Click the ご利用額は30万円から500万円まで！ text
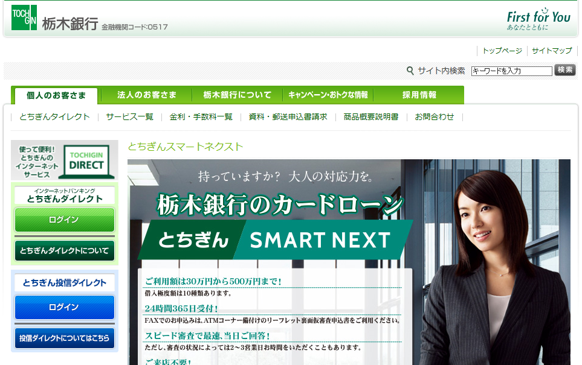582x365 pixels. 213,282
